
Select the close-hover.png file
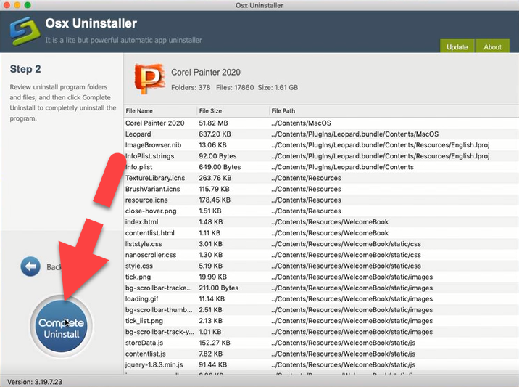[x=151, y=211]
